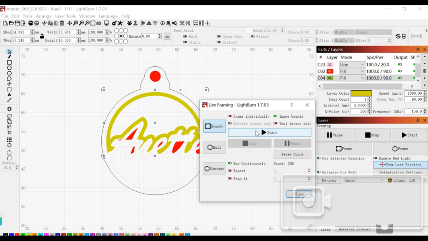428x241 pixels.
Task: Delete layer using trash icon in Cuts panel
Action: coord(424,71)
